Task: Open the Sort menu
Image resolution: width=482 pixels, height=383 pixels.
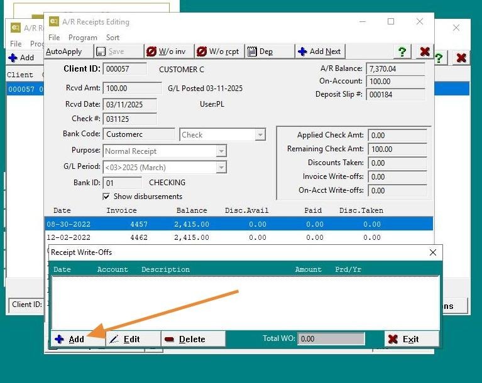Action: [112, 38]
